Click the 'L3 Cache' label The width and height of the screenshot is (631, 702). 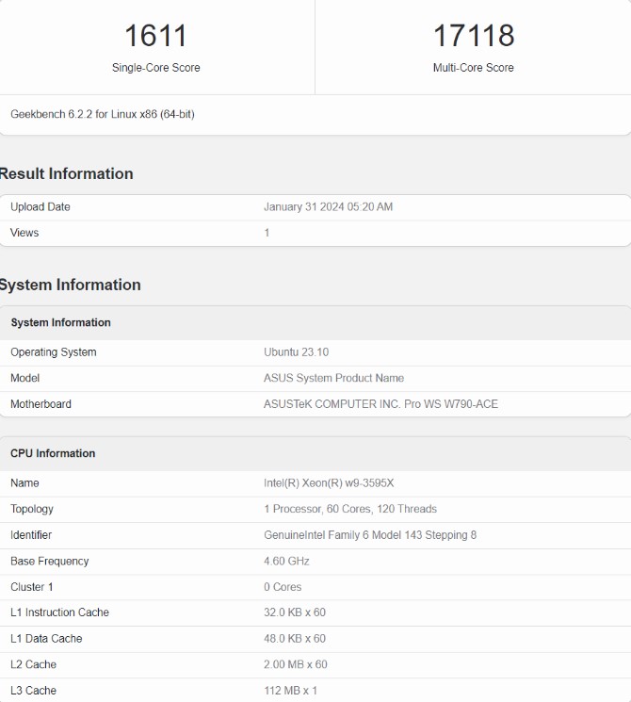(34, 691)
